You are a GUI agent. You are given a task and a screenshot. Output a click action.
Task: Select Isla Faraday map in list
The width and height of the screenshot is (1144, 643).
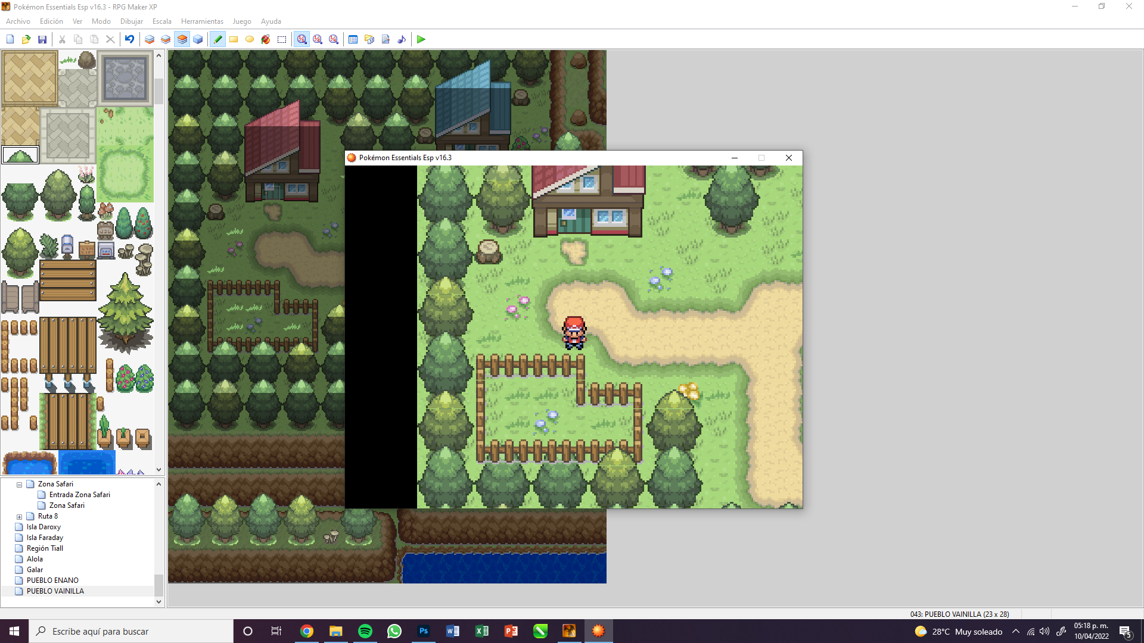click(x=45, y=538)
